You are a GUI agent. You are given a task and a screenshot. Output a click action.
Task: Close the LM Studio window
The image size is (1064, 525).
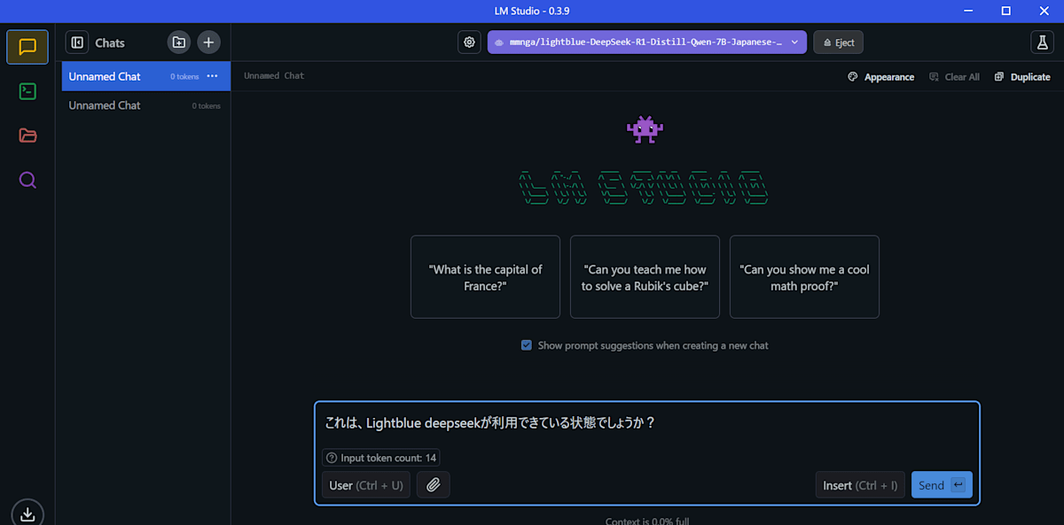(1044, 11)
